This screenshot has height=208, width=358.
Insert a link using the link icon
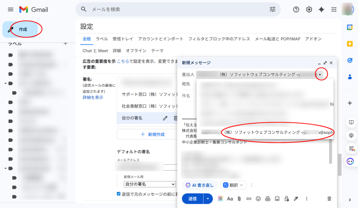pyautogui.click(x=249, y=199)
